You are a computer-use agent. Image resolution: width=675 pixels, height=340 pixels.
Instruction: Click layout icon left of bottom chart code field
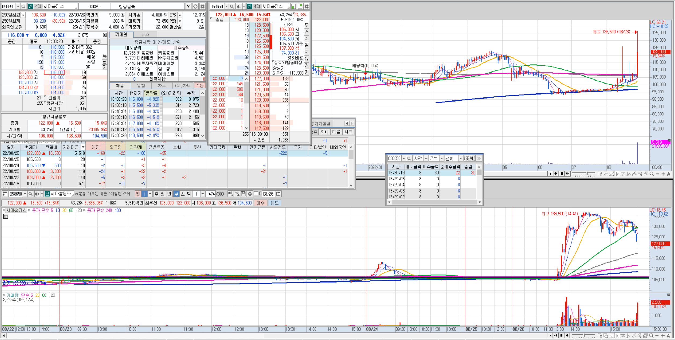pos(5,194)
